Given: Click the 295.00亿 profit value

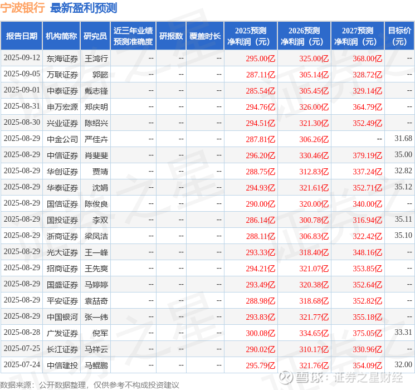Looking at the screenshot, I should tap(261, 58).
